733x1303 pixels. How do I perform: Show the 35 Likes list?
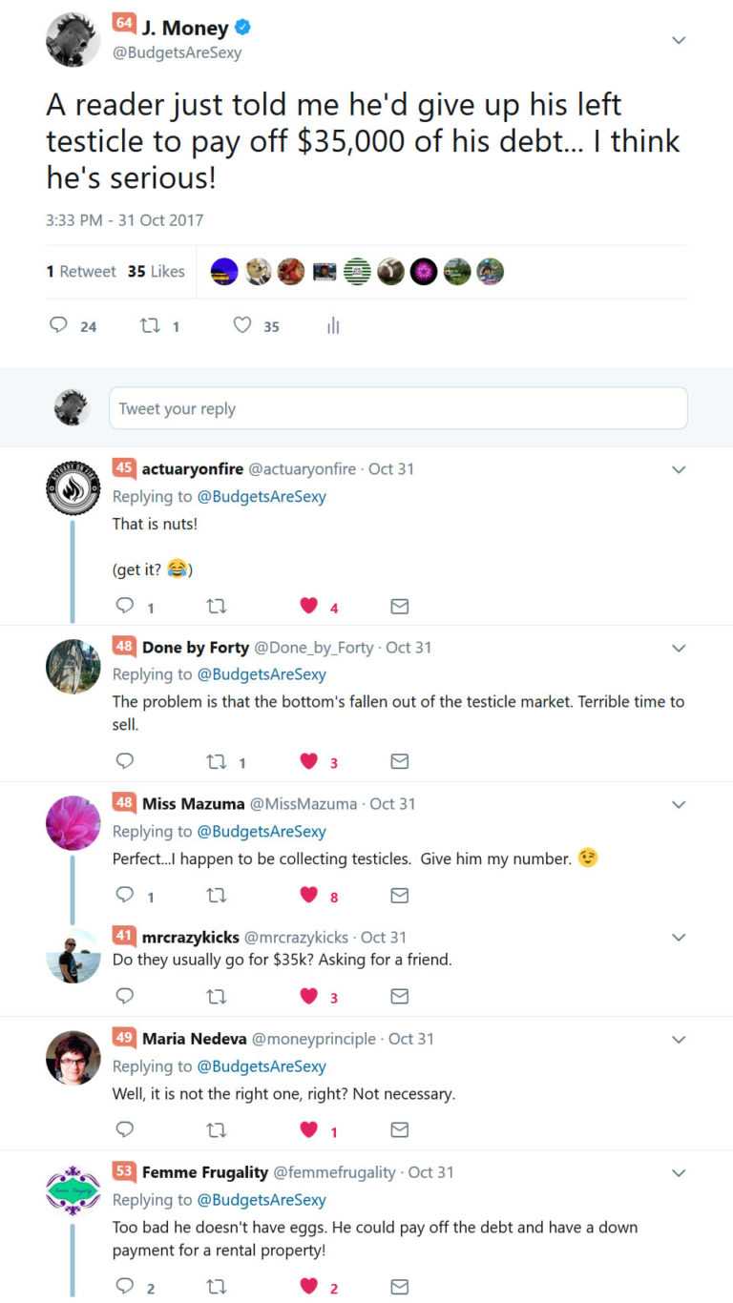157,272
